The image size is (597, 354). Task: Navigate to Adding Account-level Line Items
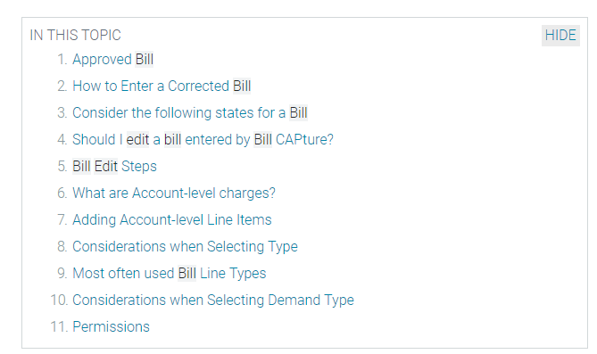[172, 219]
